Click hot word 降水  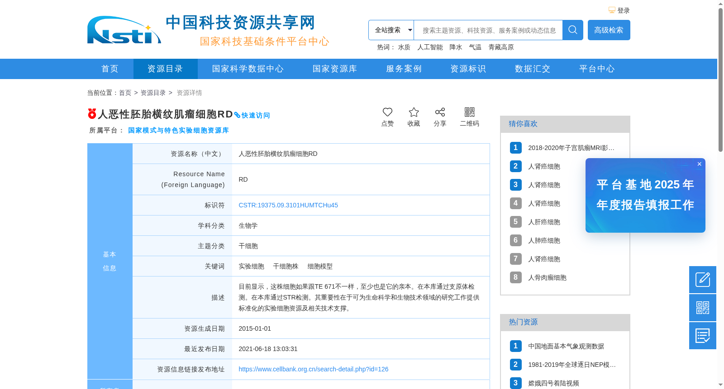pos(456,47)
